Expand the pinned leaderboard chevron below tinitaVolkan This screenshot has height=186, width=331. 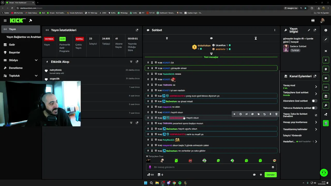click(211, 54)
